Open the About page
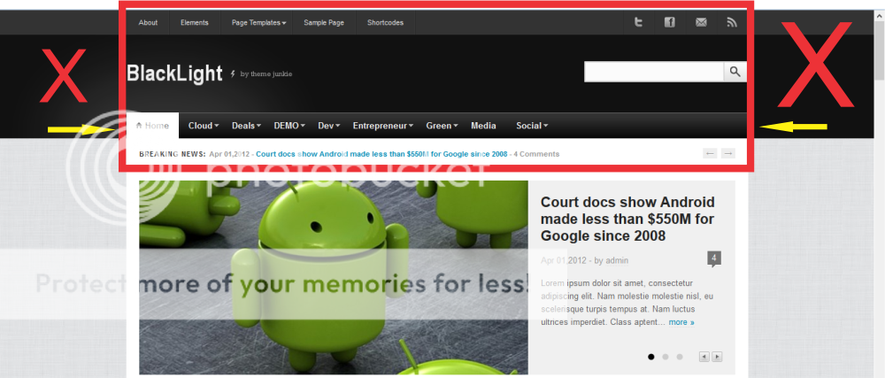Viewport: 885px width, 378px height. pos(148,22)
